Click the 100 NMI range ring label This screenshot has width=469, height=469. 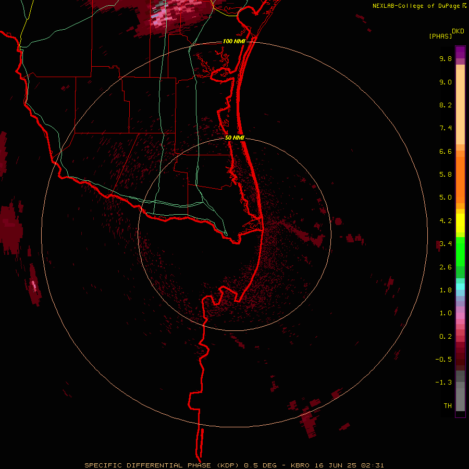coord(234,41)
